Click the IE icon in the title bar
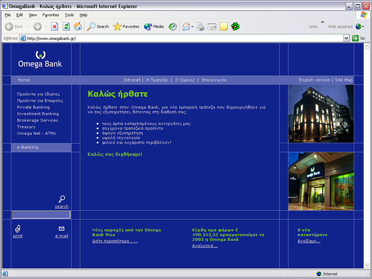 click(5, 6)
